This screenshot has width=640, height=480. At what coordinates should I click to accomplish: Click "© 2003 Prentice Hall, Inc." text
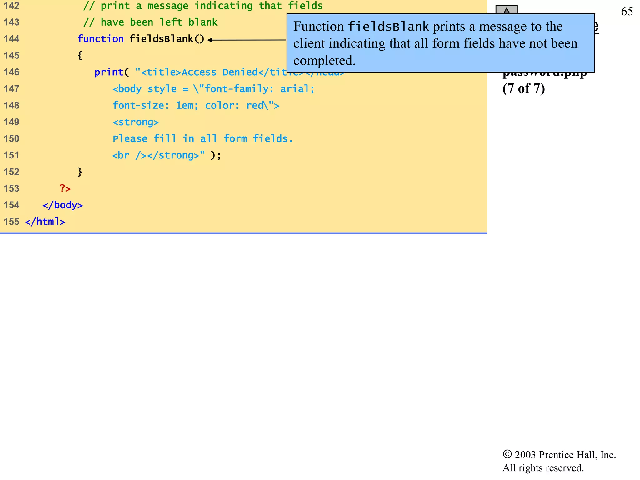(559, 455)
